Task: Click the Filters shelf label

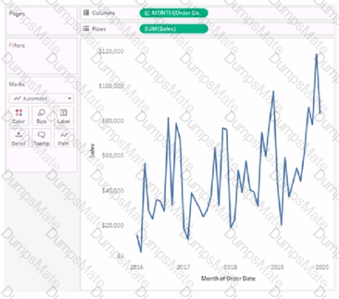Action: click(x=17, y=45)
